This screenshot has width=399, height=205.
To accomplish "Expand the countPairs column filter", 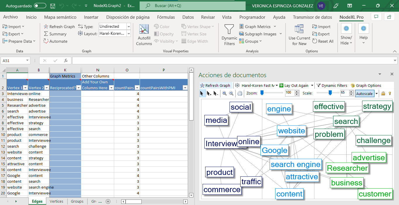I will coord(136,88).
